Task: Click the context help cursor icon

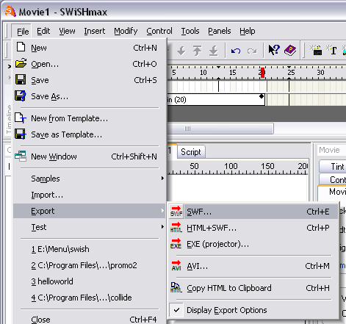Action: click(274, 50)
